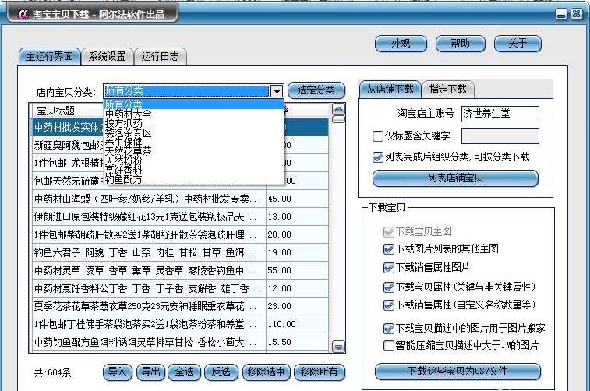Viewport: 590px width, 391px height.
Task: Click the keyword input field beside 仅标题含关键字
Action: tap(500, 136)
